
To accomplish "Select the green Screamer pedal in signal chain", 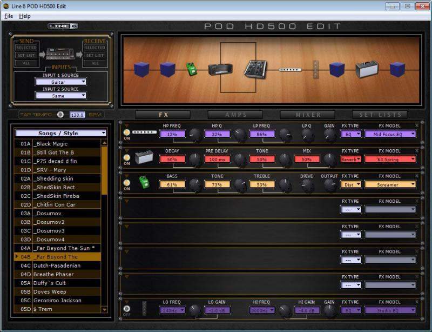I will point(192,69).
